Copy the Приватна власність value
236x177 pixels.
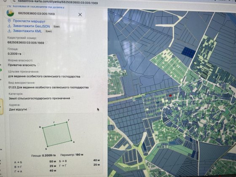38,65
